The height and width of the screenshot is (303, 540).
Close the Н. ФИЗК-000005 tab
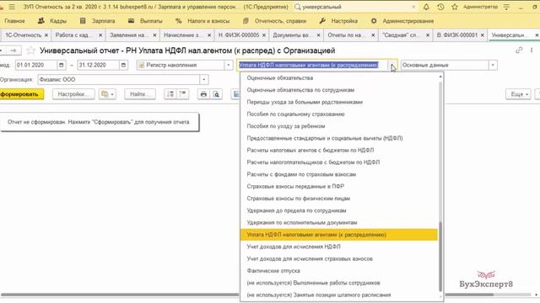pyautogui.click(x=264, y=35)
